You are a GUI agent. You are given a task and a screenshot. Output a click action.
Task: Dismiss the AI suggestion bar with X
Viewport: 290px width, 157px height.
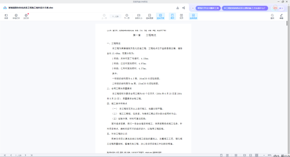193,8
